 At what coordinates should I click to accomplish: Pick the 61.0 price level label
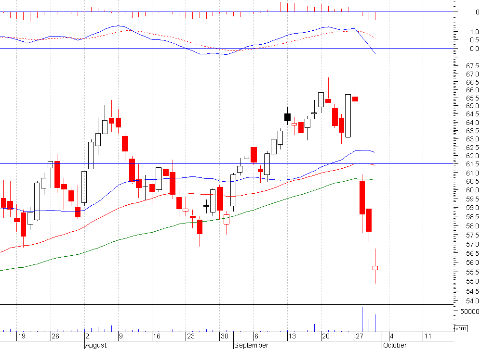472,173
